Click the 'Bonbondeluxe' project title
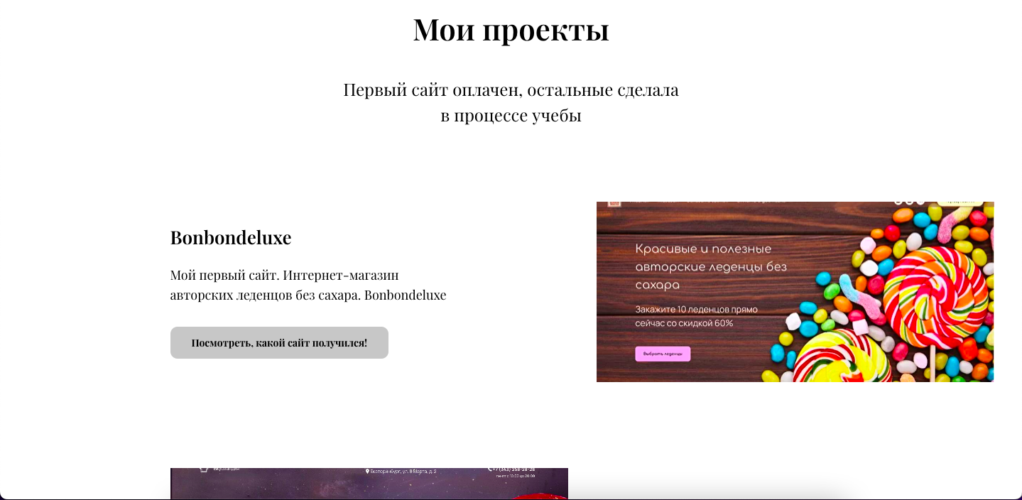 231,237
